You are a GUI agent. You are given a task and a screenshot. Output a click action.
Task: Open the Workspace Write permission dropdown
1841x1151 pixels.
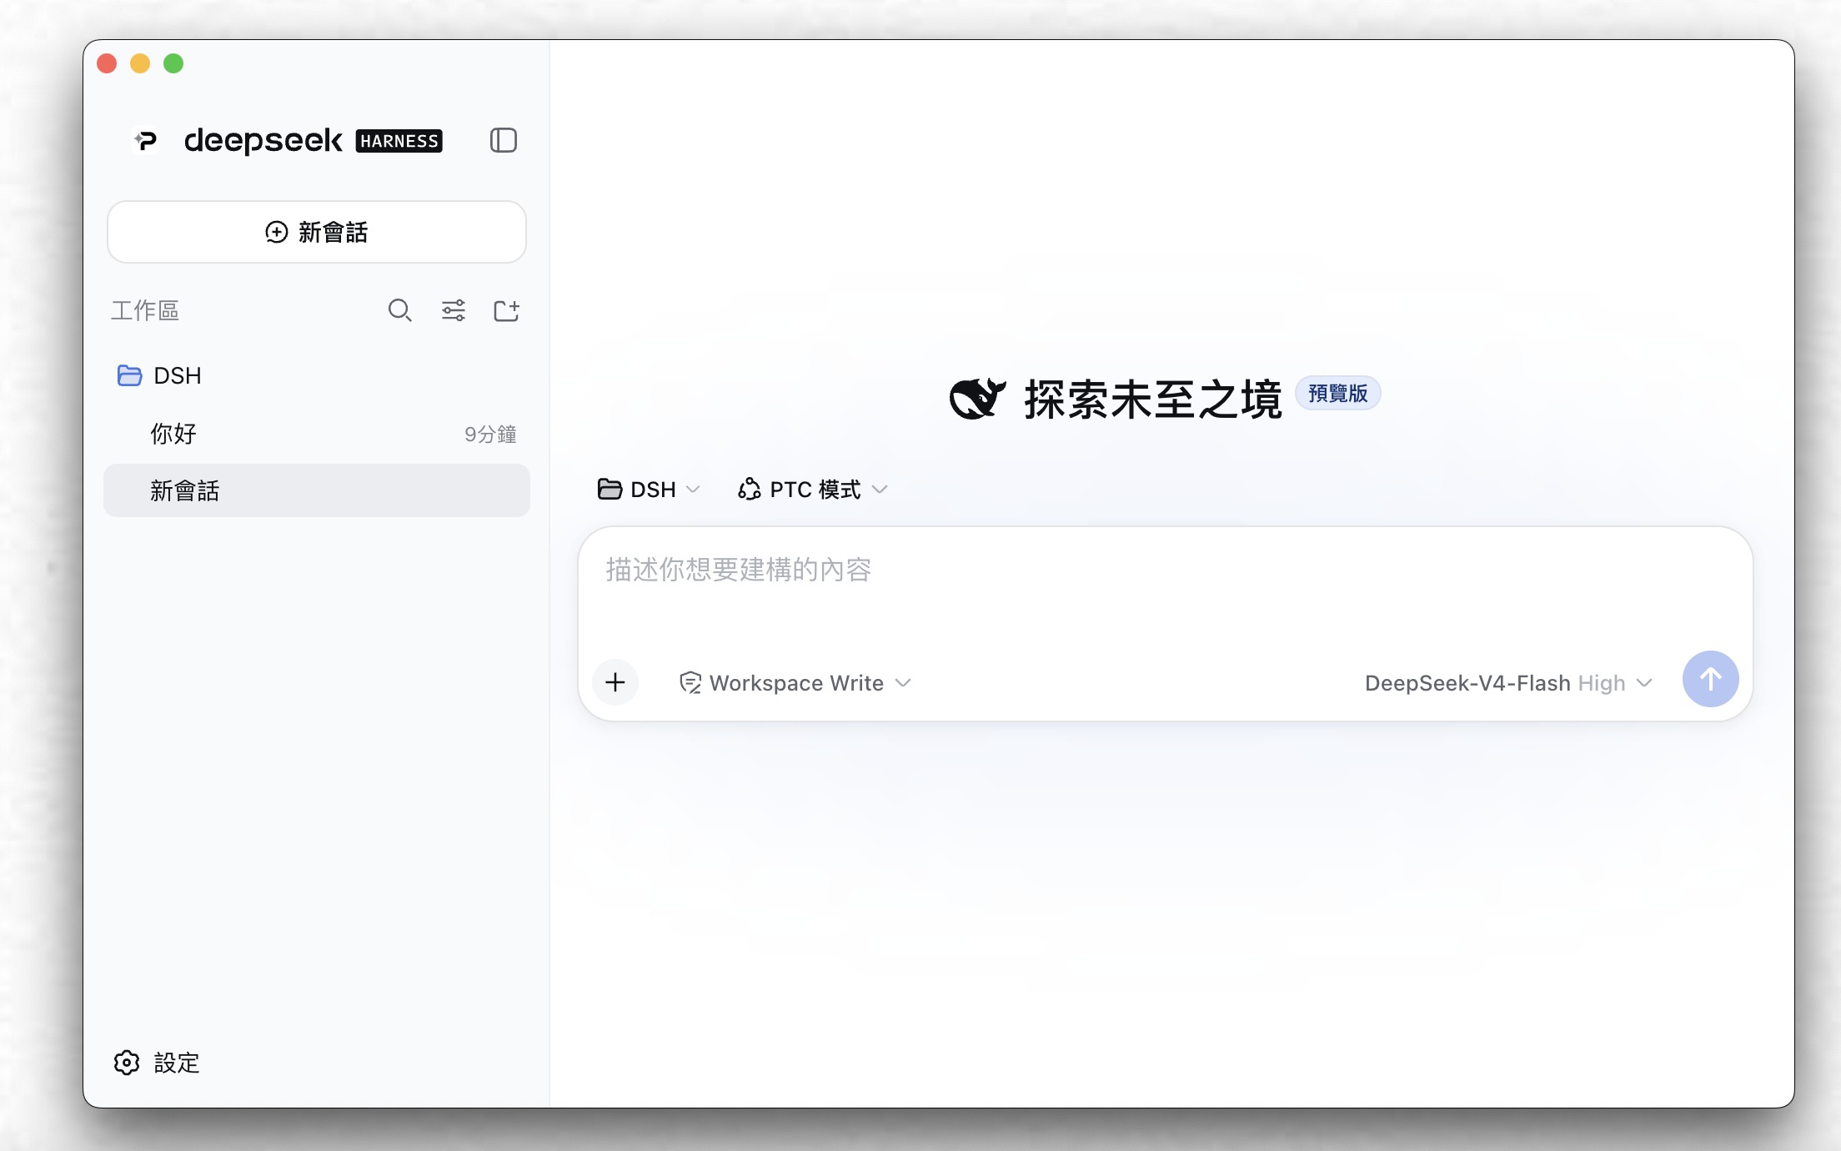click(795, 683)
